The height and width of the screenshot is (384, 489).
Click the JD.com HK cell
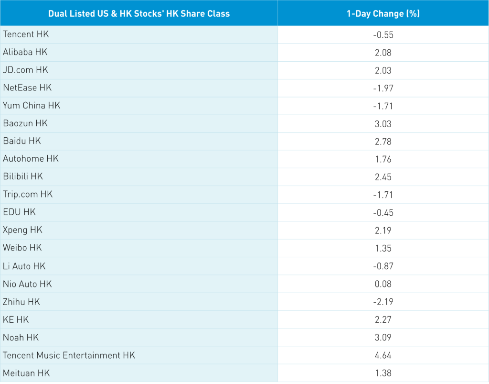[26, 70]
